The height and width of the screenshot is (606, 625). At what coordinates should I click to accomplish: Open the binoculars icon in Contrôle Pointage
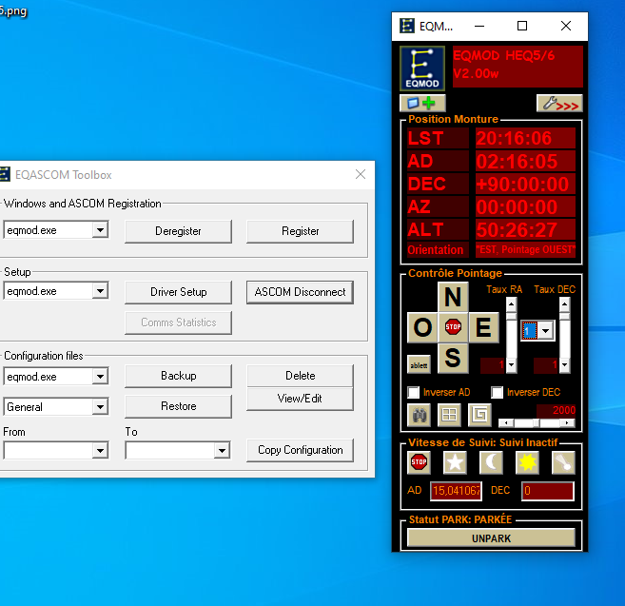point(419,415)
